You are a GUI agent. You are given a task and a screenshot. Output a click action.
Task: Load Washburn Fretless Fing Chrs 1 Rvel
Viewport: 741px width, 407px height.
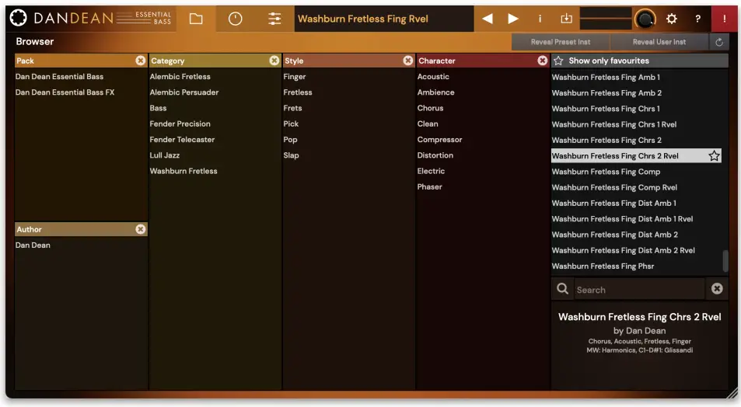click(614, 124)
